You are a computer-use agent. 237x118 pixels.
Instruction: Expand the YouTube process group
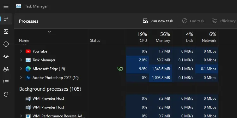point(21,51)
